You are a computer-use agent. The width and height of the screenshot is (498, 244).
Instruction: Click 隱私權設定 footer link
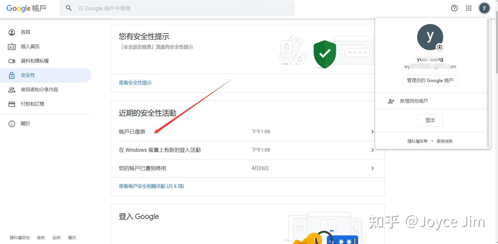tap(20, 238)
